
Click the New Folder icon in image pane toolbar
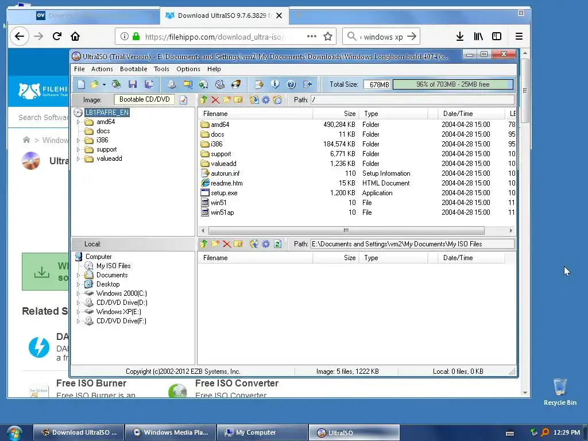(x=227, y=100)
